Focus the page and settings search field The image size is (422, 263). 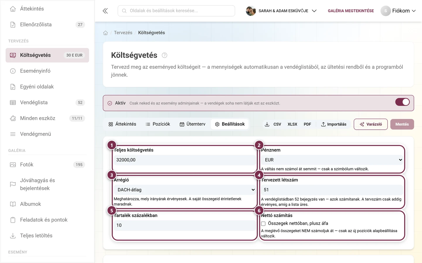click(176, 11)
